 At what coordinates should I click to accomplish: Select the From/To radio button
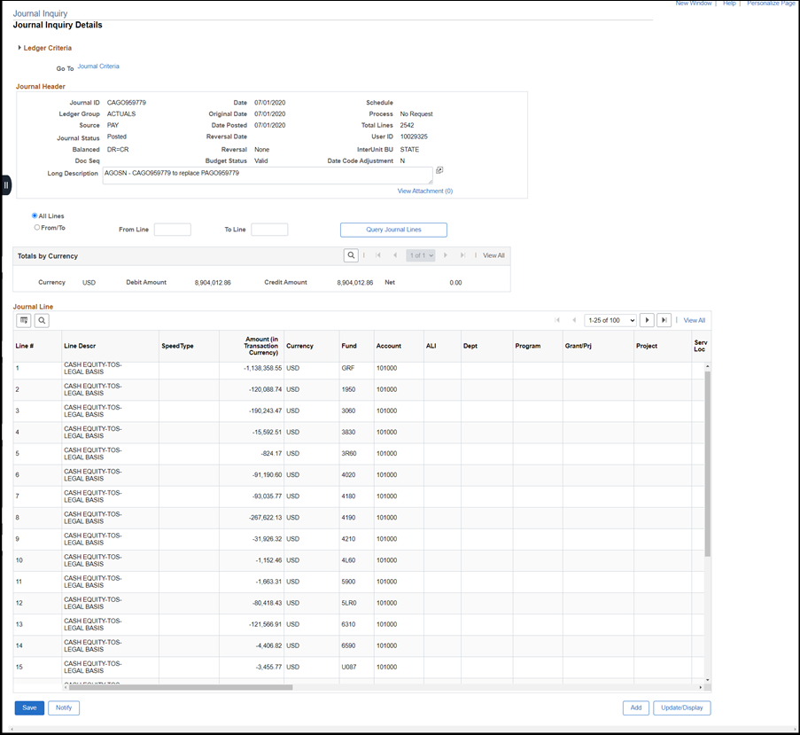pos(36,228)
